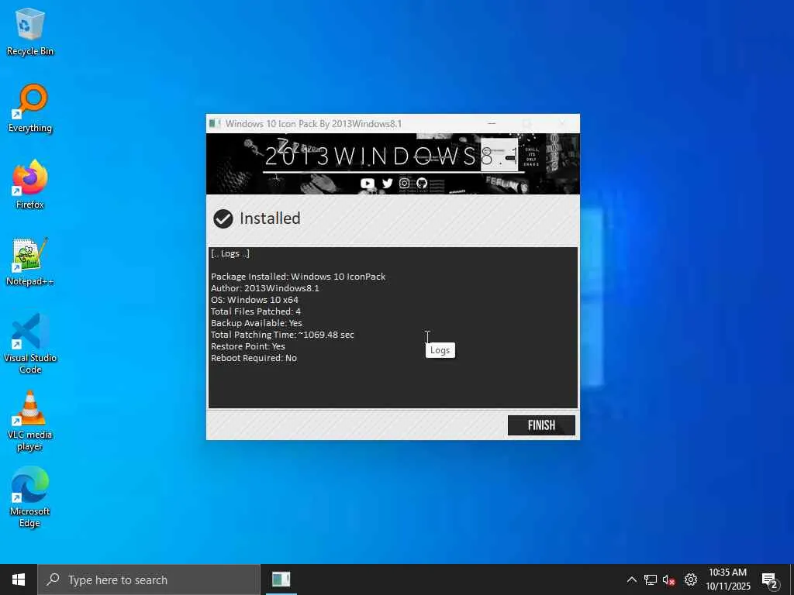Click the 'OS: Windows 10 x64' log line
794x595 pixels.
[x=254, y=300]
